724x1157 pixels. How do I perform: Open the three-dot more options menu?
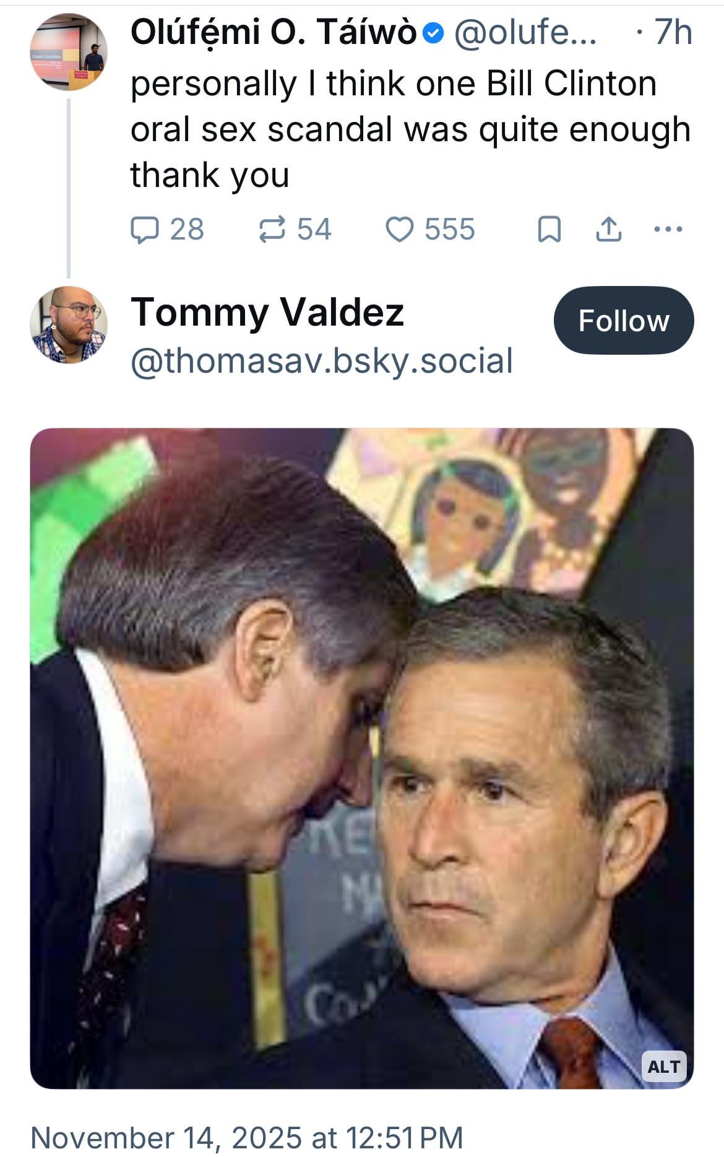click(x=668, y=230)
